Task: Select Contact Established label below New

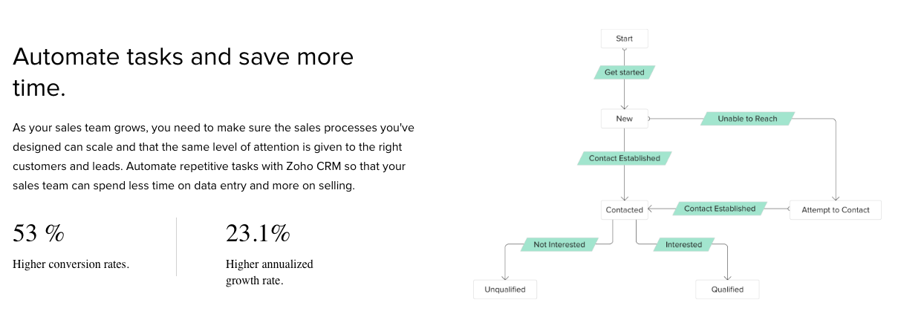Action: [624, 158]
